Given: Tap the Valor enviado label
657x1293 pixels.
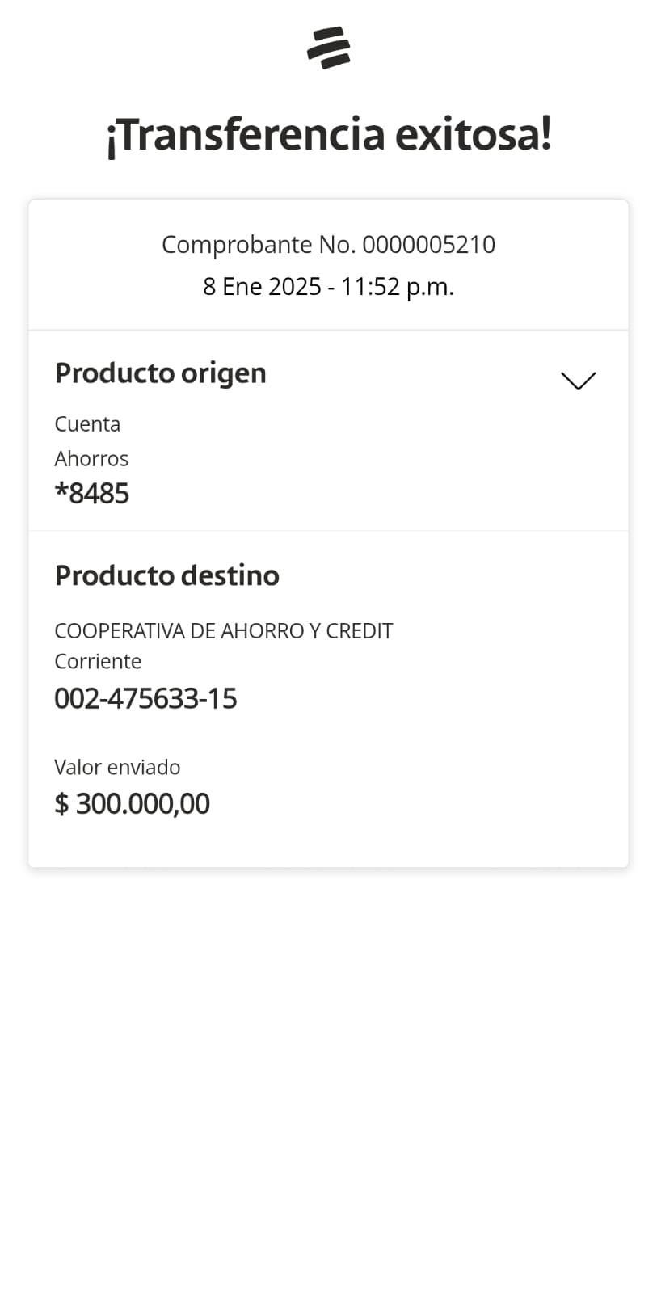Looking at the screenshot, I should [117, 767].
